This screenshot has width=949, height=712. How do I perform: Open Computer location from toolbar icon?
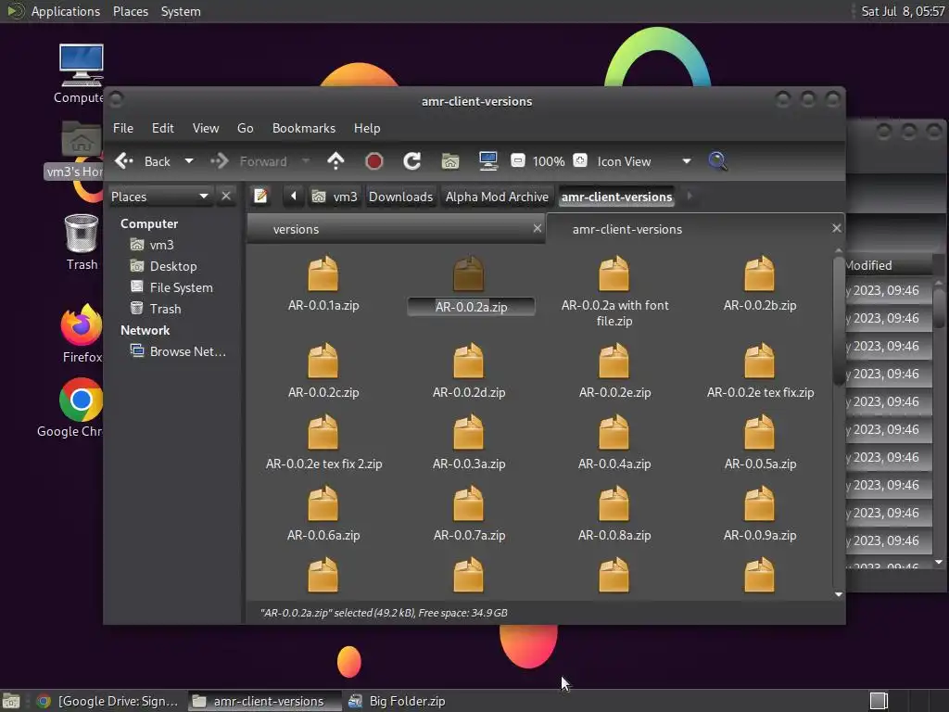pos(488,161)
